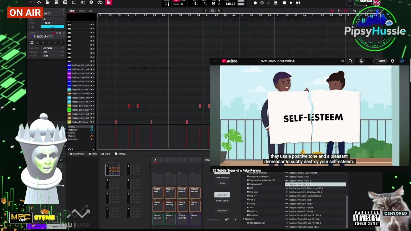The height and width of the screenshot is (231, 411).
Task: Click the sampler record circle icon in toolbar
Action: pyautogui.click(x=91, y=3)
